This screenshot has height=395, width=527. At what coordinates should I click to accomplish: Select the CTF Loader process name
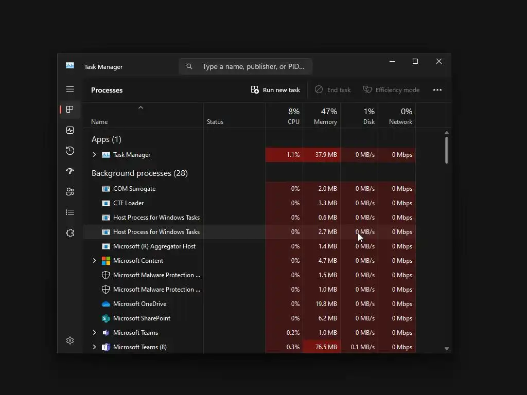point(128,203)
